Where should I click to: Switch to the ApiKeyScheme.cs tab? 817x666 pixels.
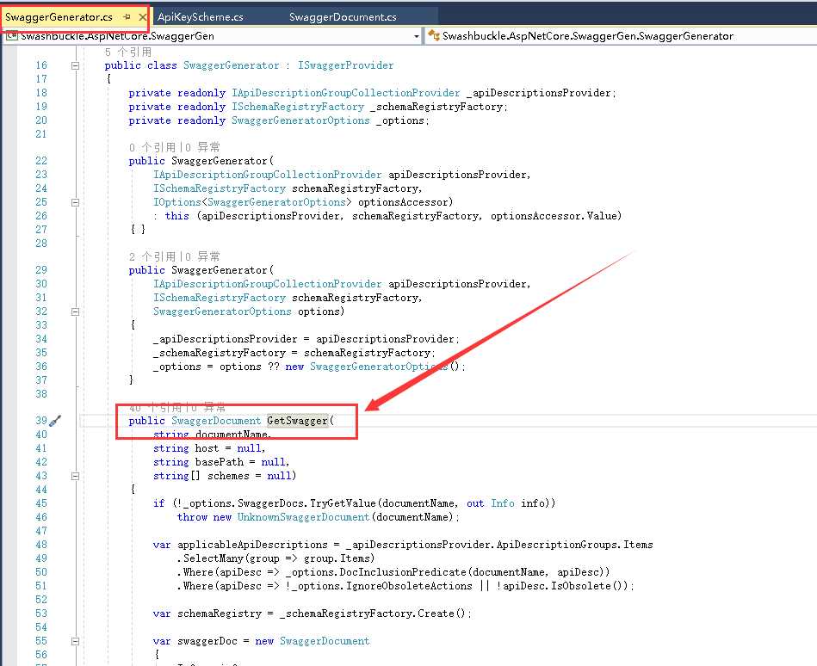[201, 17]
